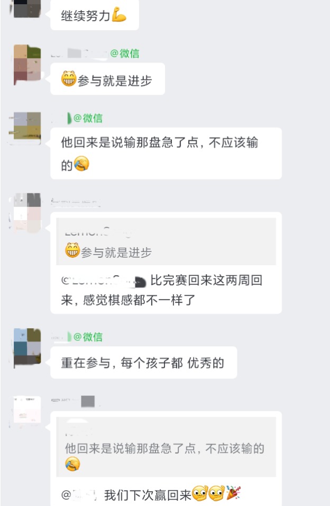Tap the crying-laughing emoji after 的
This screenshot has height=506, width=330.
tap(81, 164)
